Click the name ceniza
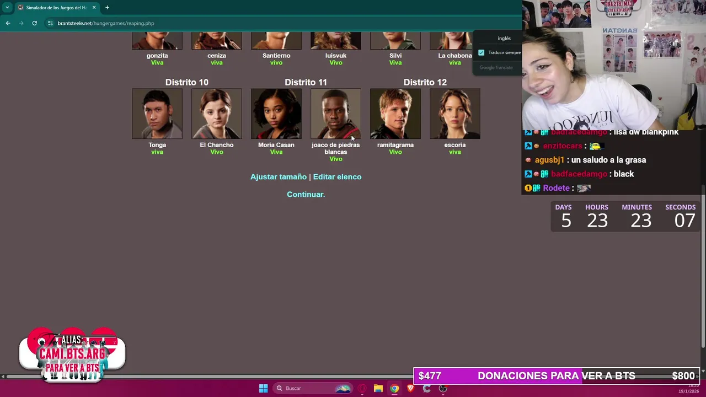Image resolution: width=706 pixels, height=397 pixels. pyautogui.click(x=217, y=56)
